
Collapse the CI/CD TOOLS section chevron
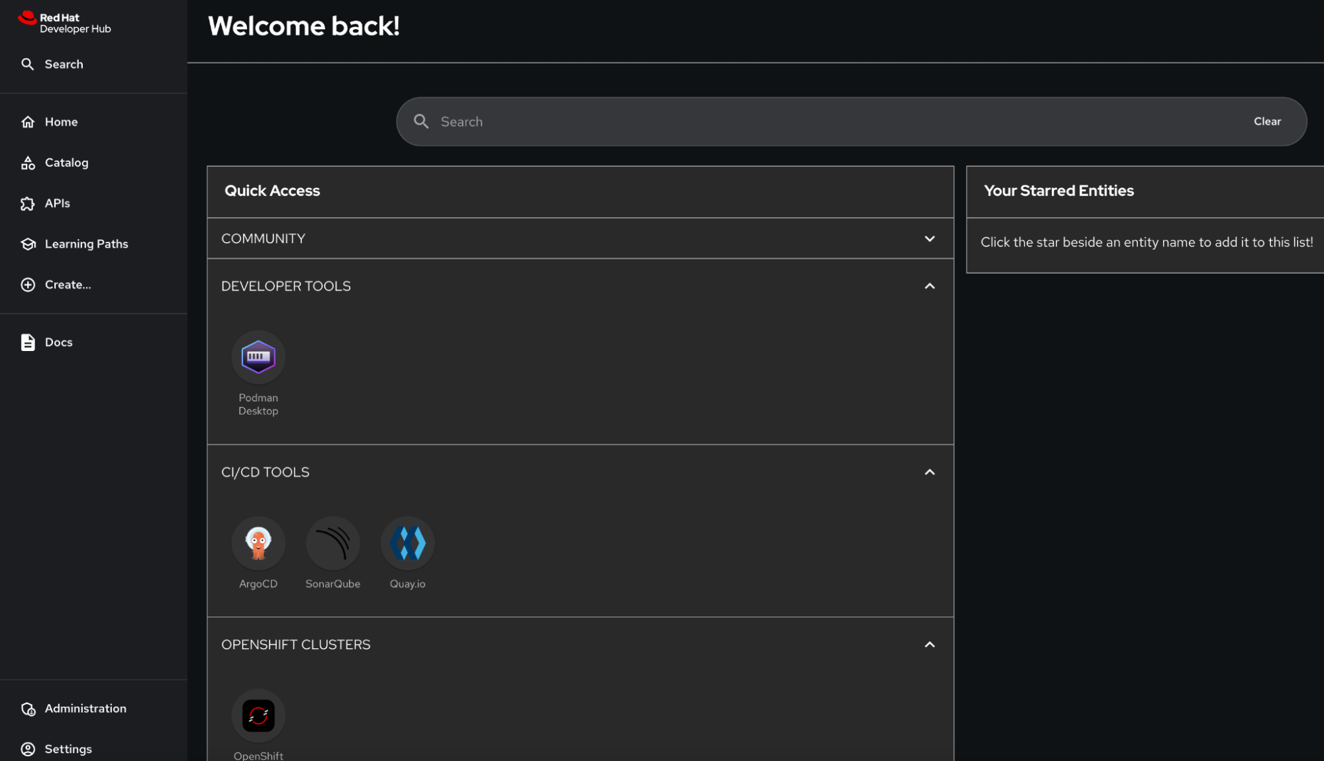(x=930, y=472)
